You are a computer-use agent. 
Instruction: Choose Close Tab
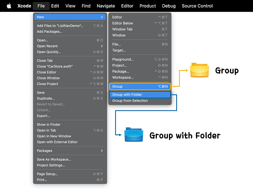click(70, 61)
